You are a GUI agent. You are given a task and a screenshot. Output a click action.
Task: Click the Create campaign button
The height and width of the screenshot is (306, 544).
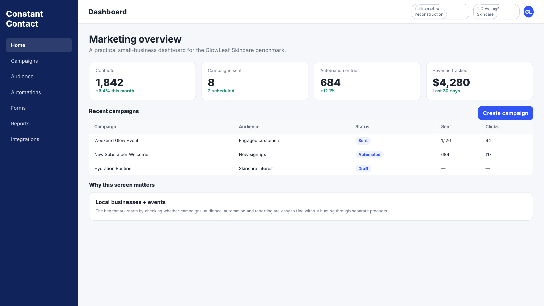506,113
